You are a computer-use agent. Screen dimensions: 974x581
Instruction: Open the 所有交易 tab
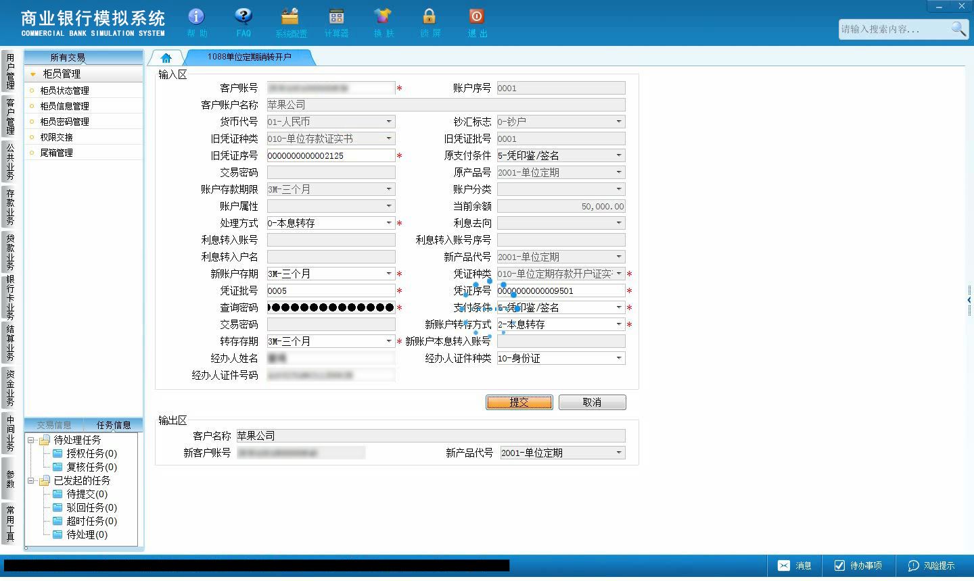(68, 57)
